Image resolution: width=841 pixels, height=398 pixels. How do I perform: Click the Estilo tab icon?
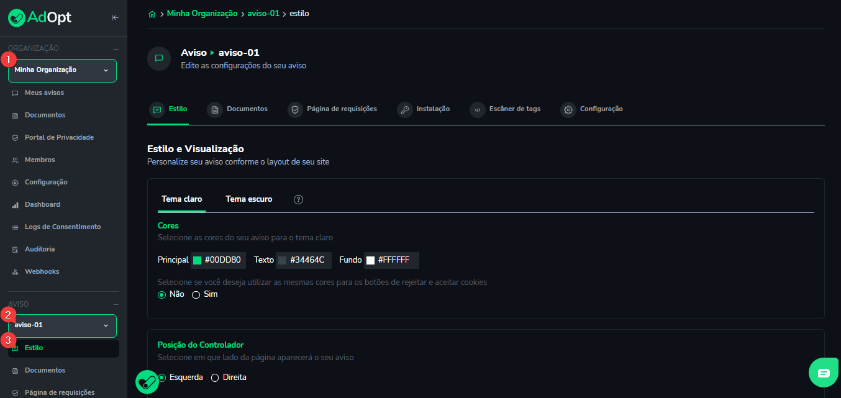pos(157,109)
